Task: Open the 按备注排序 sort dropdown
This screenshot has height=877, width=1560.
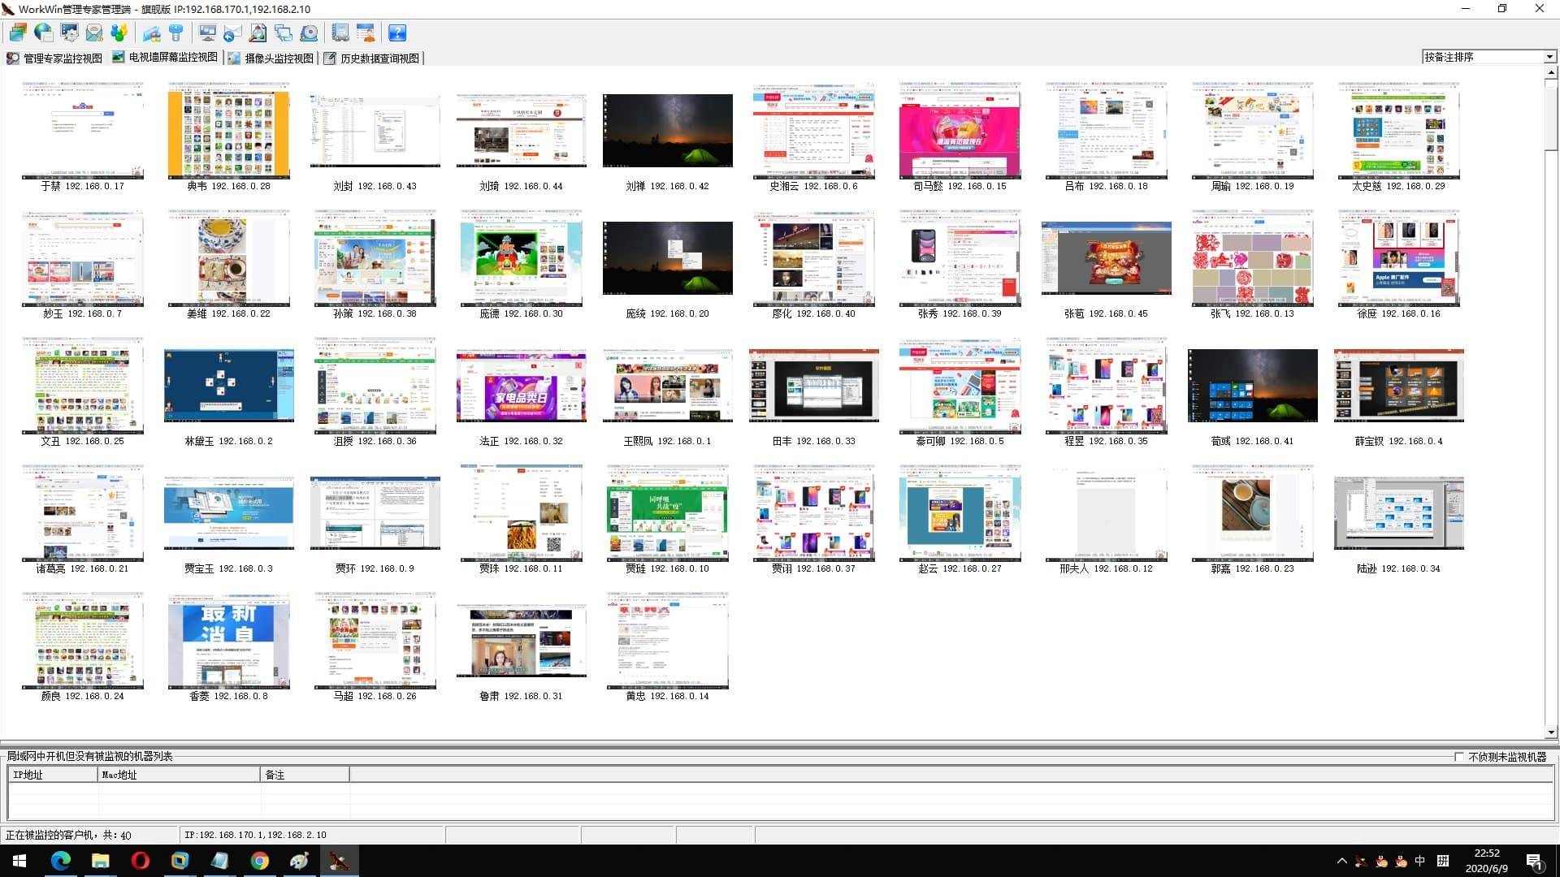Action: (x=1488, y=57)
